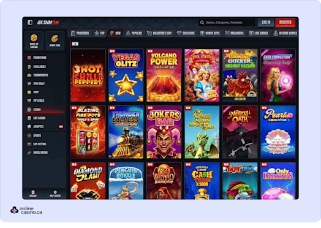Open Spin Rally in the sidebar
The height and width of the screenshot is (228, 321).
coord(45,83)
